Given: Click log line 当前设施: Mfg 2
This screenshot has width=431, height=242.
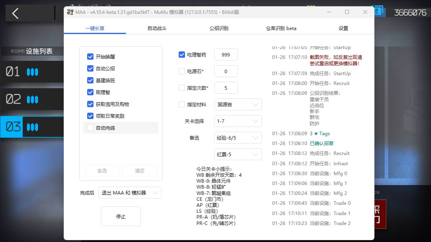Looking at the screenshot, I should (328, 193).
